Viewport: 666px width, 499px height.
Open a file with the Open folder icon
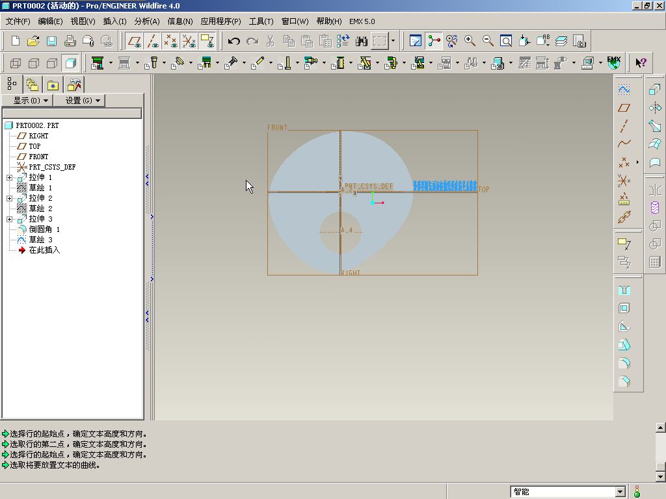tap(33, 41)
